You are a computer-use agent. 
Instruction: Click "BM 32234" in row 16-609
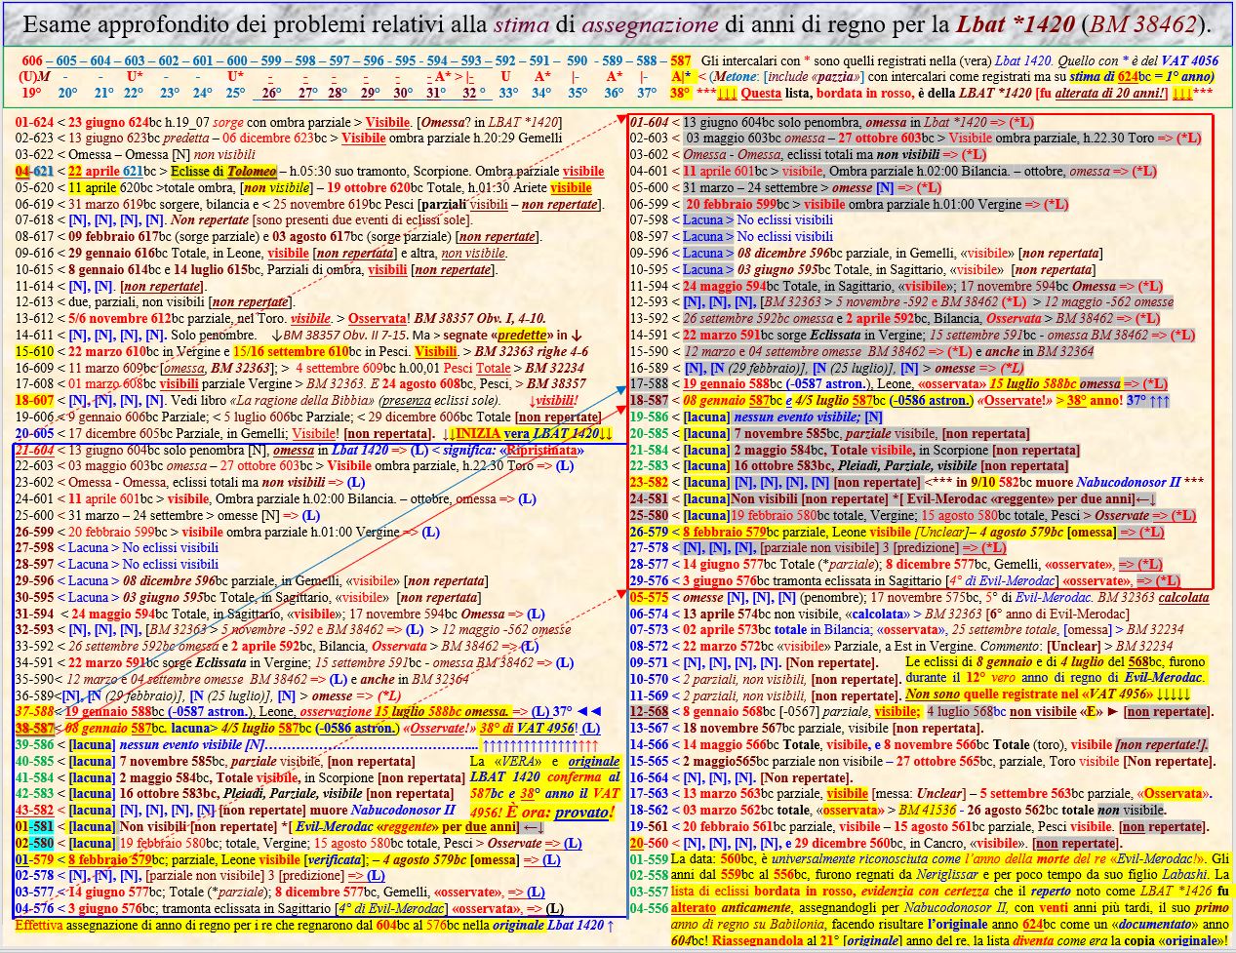click(x=555, y=368)
